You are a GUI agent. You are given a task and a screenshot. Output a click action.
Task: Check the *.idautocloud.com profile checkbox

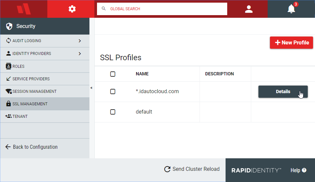[113, 91]
